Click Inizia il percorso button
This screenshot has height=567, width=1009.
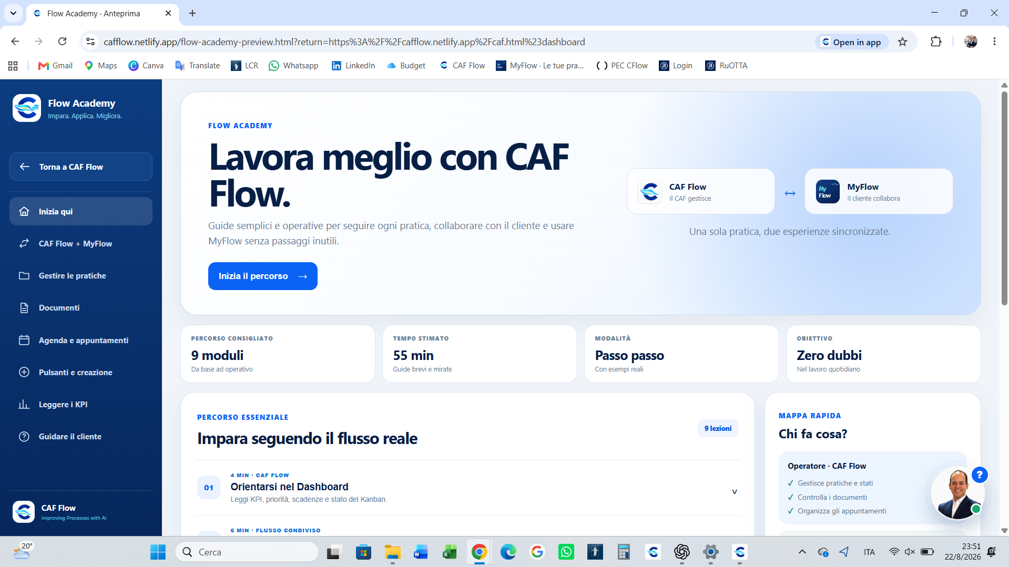[x=263, y=276]
